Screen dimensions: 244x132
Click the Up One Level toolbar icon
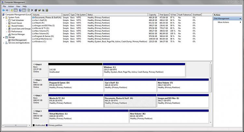(x=12, y=10)
